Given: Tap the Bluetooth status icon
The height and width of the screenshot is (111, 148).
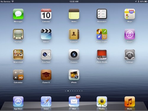Looking at the screenshot, I should pos(139,1).
